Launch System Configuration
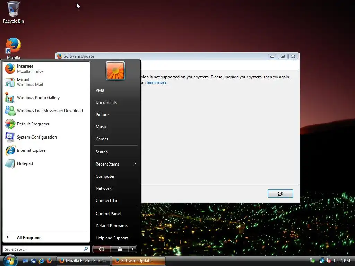This screenshot has width=355, height=266. 46,137
